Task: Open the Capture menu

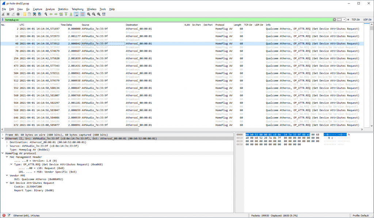Action: click(x=38, y=9)
